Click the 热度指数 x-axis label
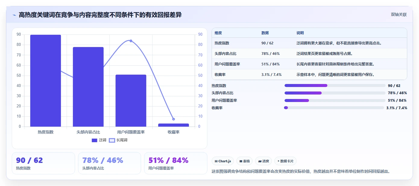This screenshot has width=419, height=186. coord(46,132)
